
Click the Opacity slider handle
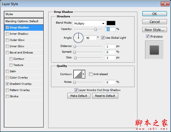(x=95, y=29)
